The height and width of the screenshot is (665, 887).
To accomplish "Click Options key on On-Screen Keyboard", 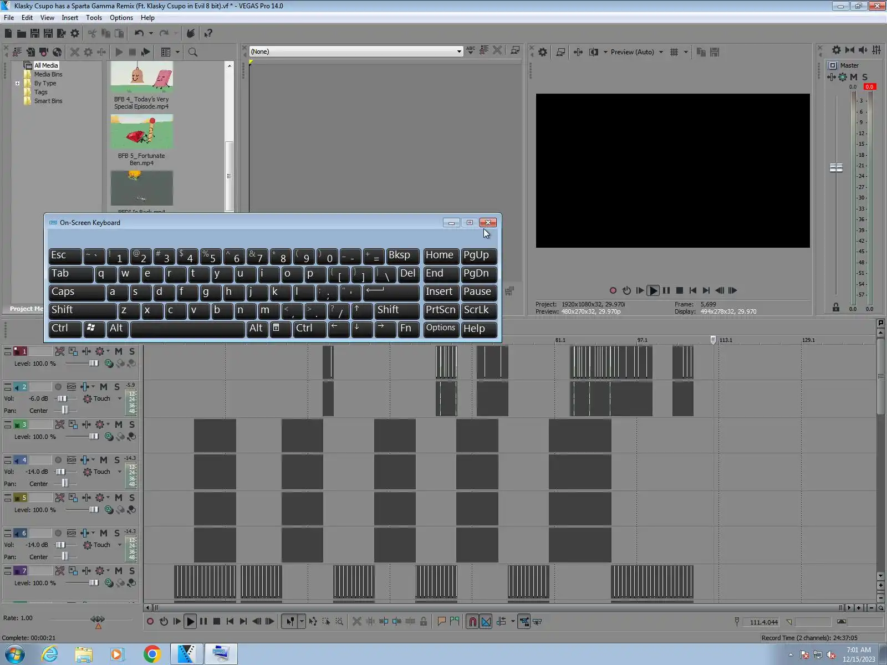I will 441,329.
